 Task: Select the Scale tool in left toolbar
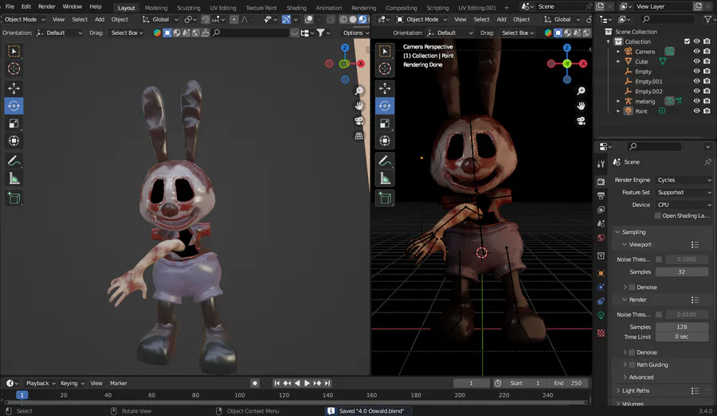point(14,123)
